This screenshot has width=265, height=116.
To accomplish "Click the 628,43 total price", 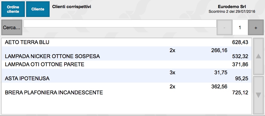I will [240, 42].
